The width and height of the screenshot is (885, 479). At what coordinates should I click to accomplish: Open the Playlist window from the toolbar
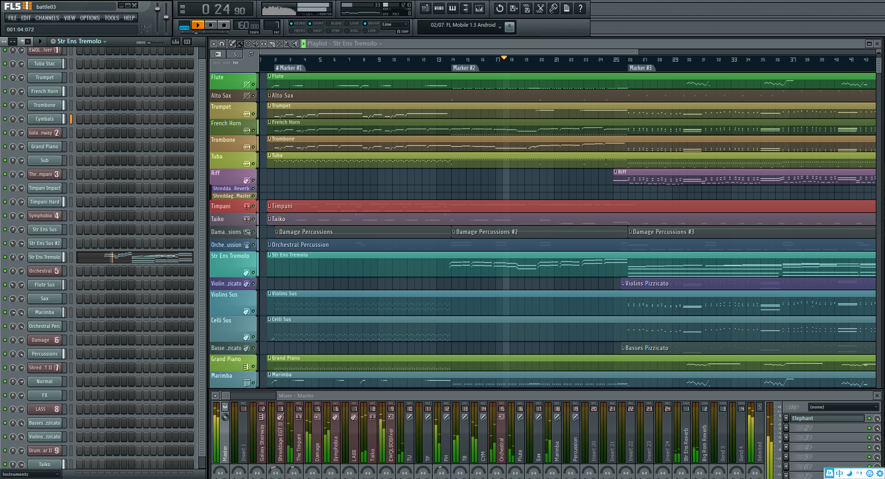pos(425,8)
